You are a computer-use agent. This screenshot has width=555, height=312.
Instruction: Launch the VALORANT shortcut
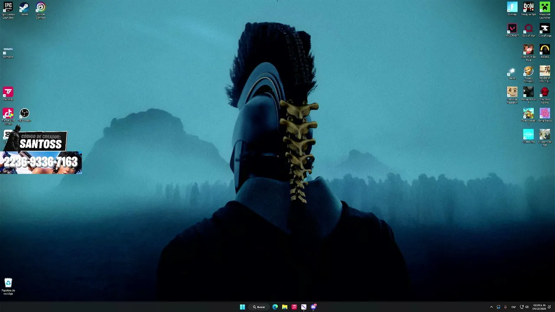(x=512, y=30)
